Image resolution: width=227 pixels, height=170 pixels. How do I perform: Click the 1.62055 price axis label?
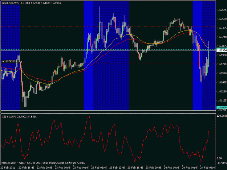coord(222,46)
